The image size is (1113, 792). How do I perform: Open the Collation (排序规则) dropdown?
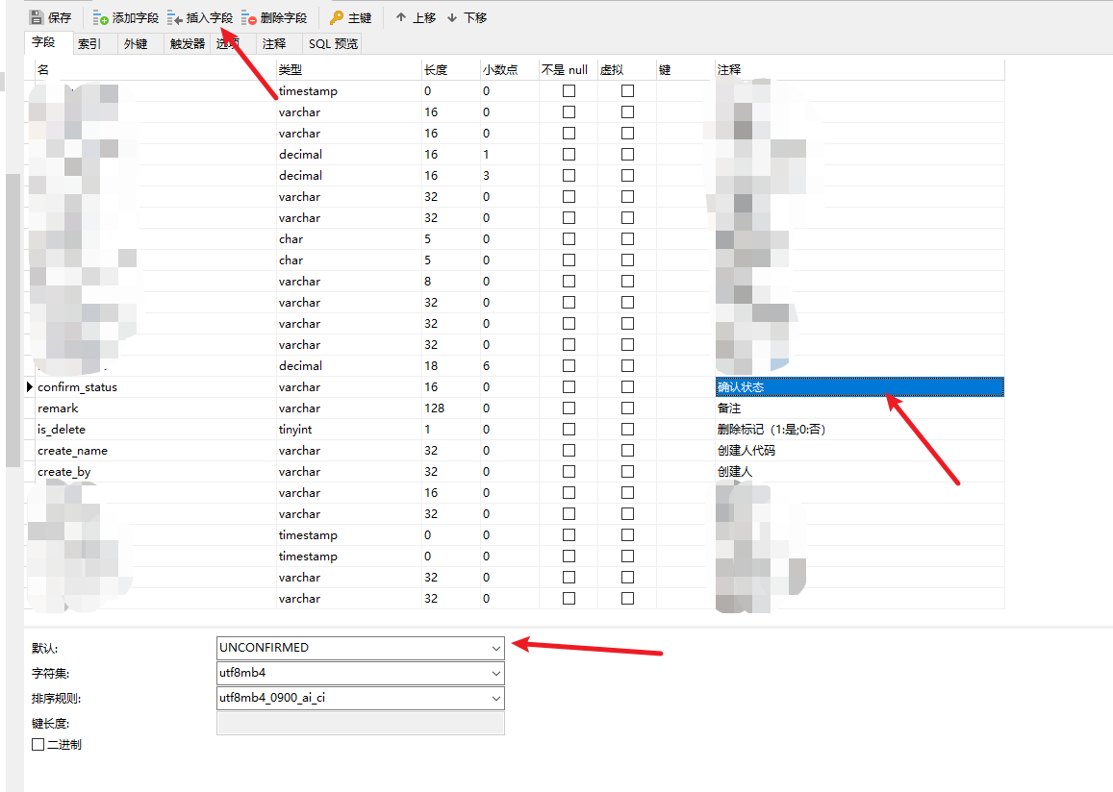[495, 699]
